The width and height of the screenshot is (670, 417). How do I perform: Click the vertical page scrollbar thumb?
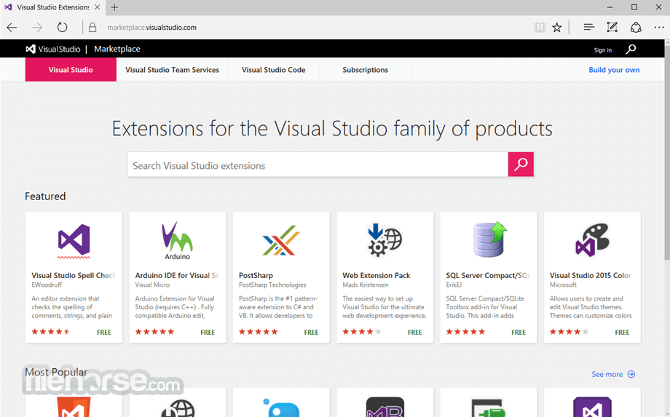tap(667, 152)
